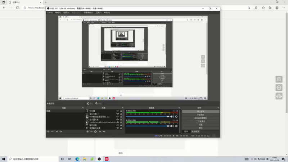This screenshot has width=288, height=162.
Task: Adjust the 音频输出采集 volume slider
Action: click(x=148, y=117)
